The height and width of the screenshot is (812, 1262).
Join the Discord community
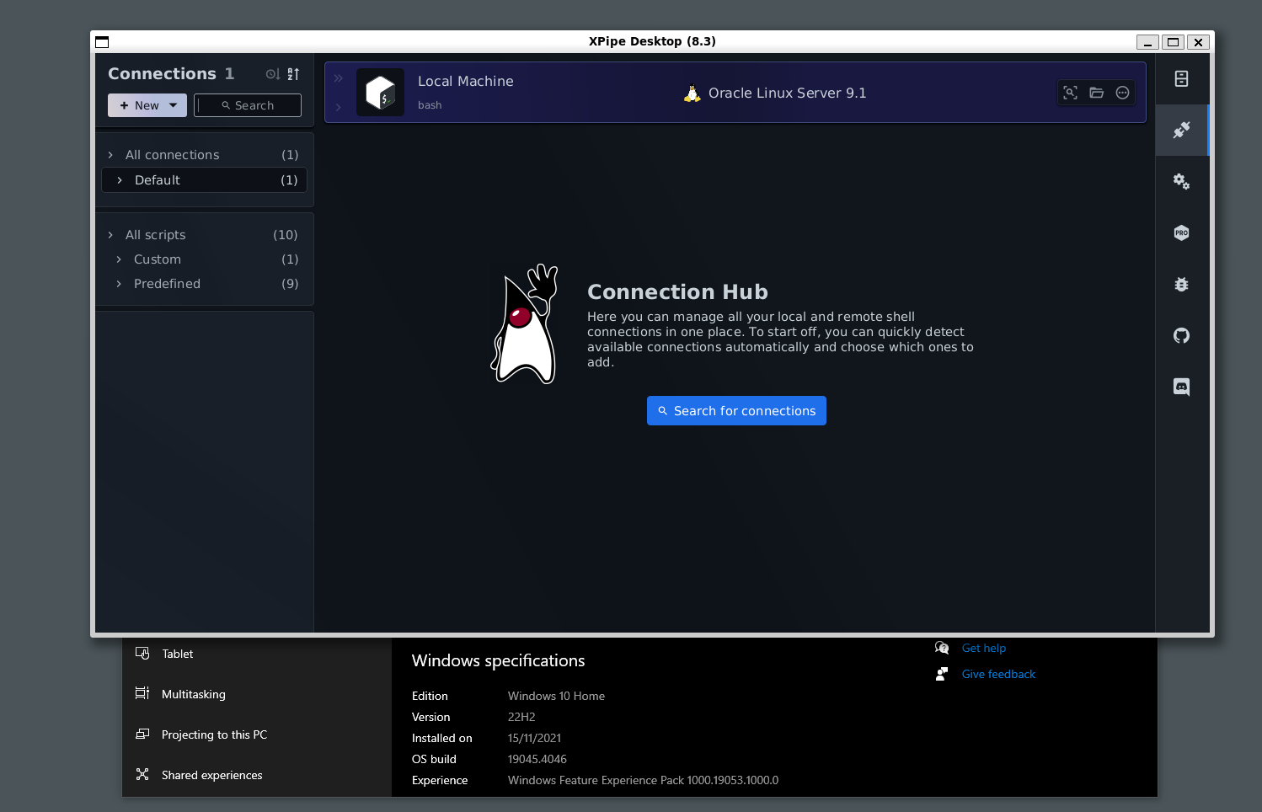[x=1181, y=387]
